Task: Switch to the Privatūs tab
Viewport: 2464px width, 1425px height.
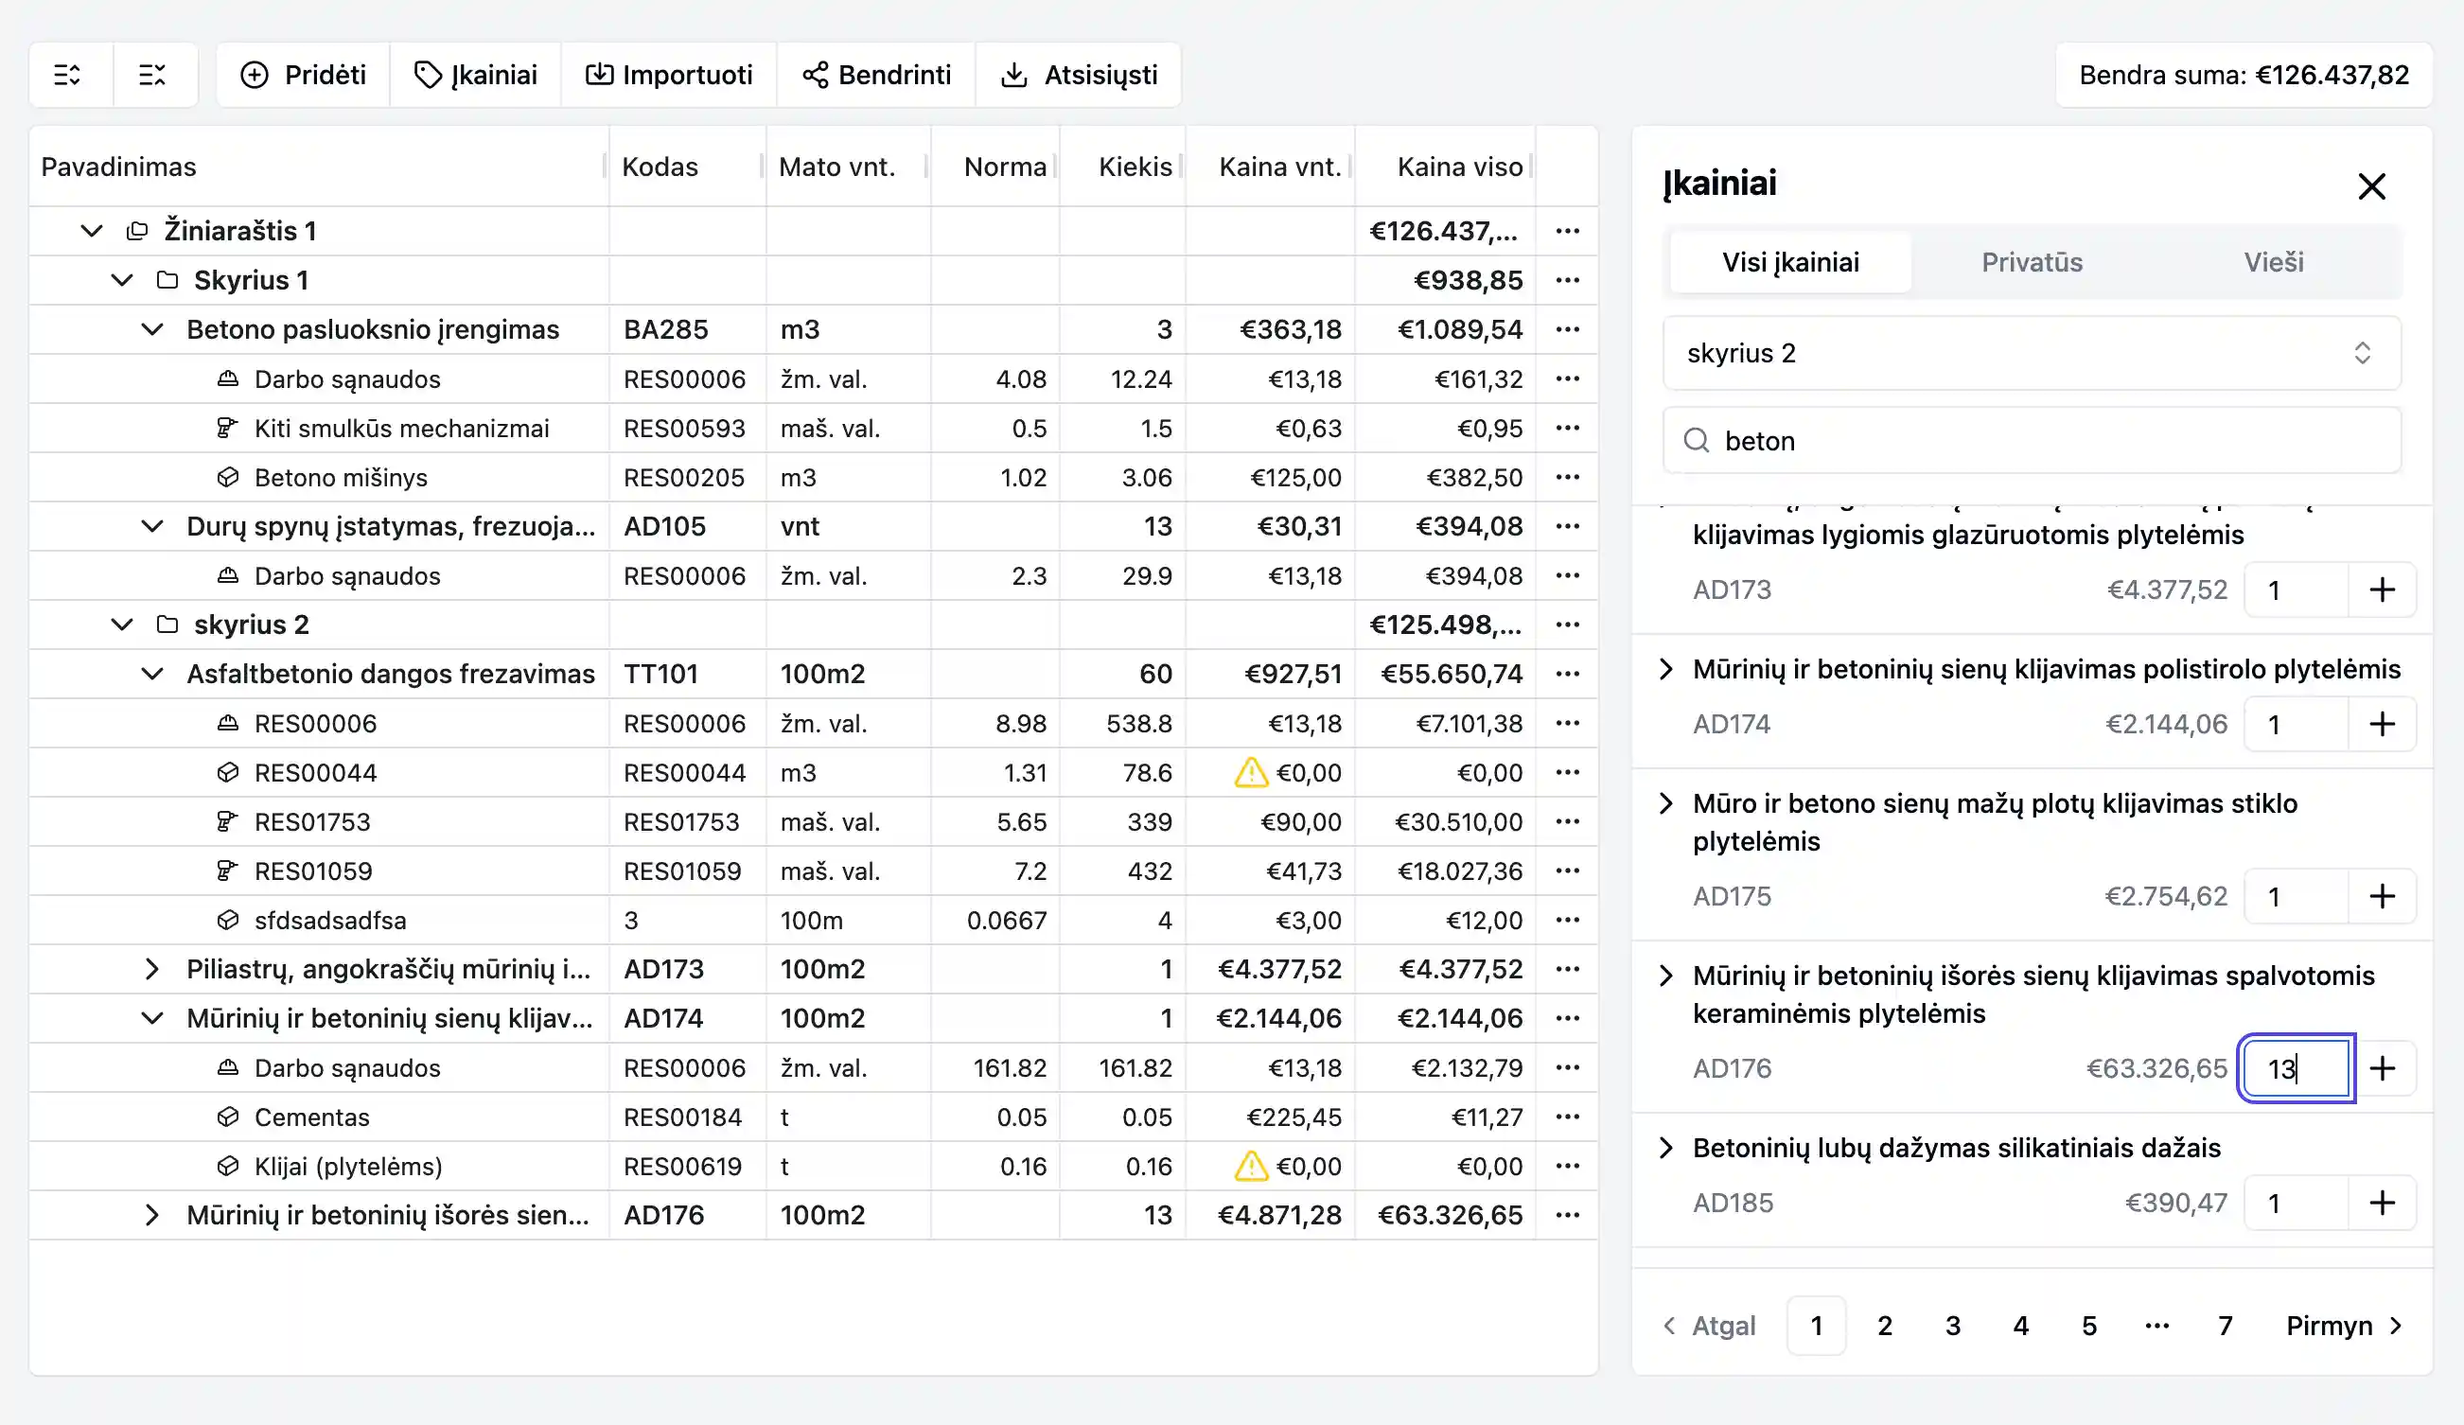Action: pos(2031,262)
